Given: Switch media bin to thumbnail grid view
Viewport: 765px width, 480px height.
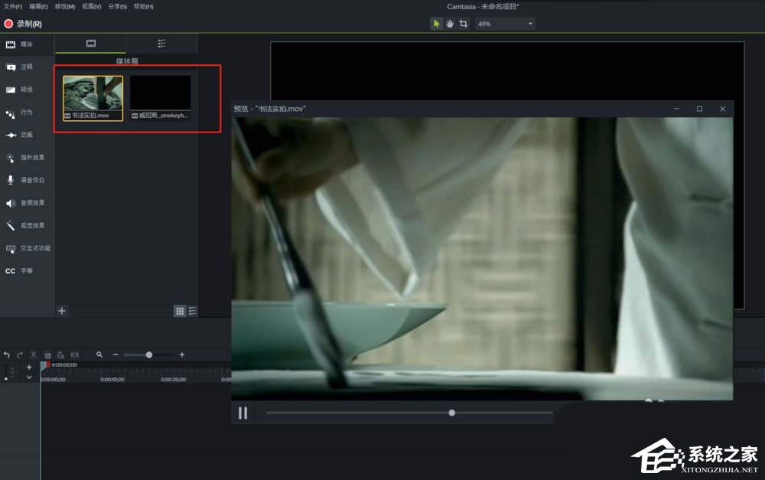Looking at the screenshot, I should click(180, 311).
